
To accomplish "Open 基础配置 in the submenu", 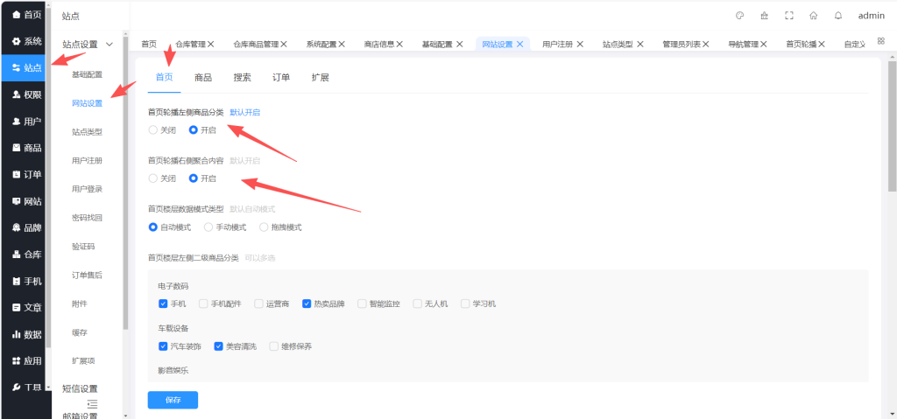I will click(x=87, y=74).
